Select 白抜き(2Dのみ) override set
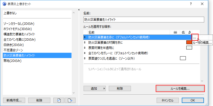Image resolution: width=213 pixels, height=106 pixels. coord(37,45)
